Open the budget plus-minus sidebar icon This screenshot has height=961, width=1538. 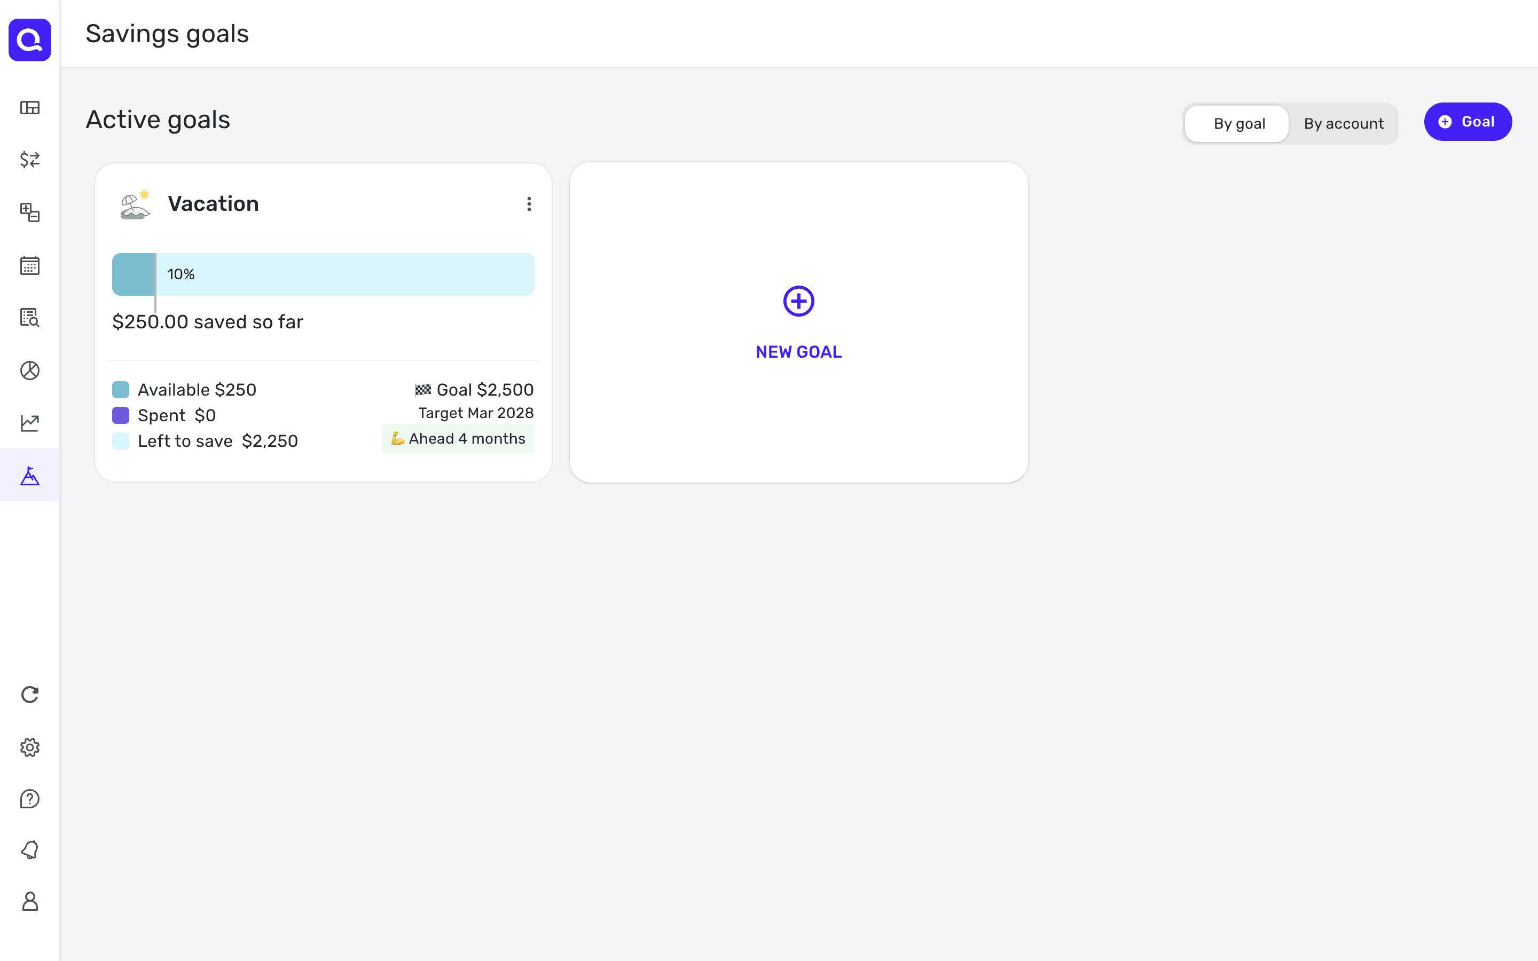30,212
